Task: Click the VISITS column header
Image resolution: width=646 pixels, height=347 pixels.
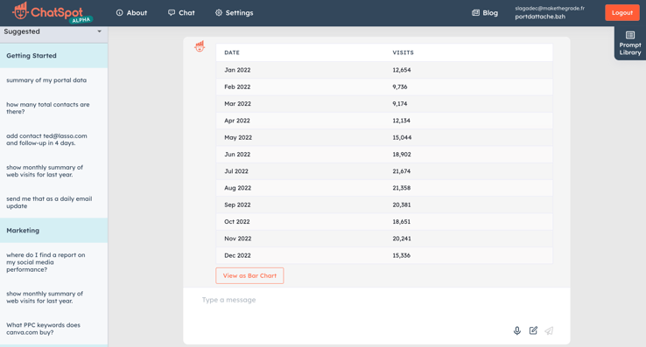Action: 403,52
